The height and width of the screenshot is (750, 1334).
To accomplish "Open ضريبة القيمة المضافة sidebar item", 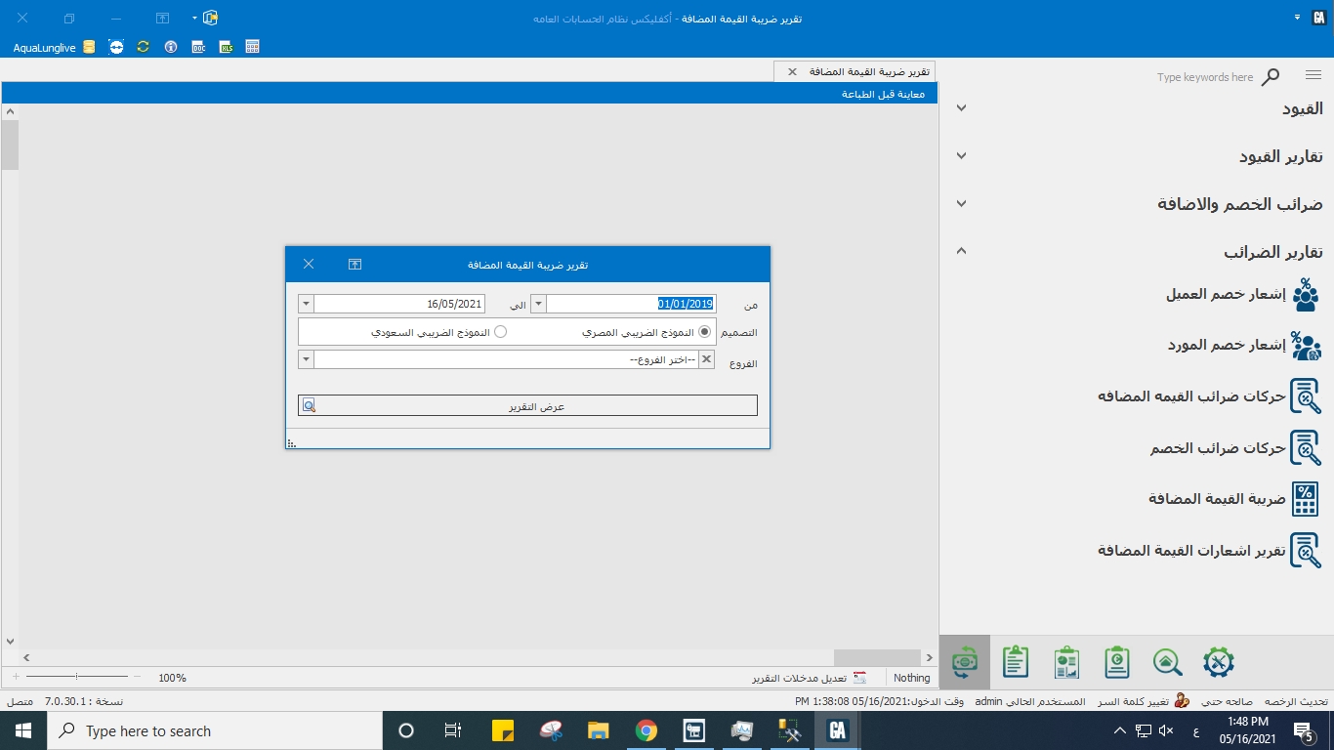I will (x=1217, y=498).
